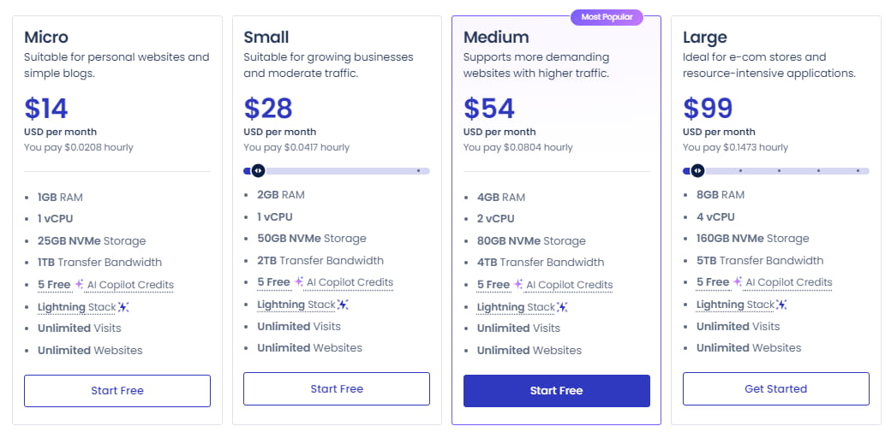Screen dimensions: 891x438
Task: Click the slider handle on the Small plan
Action: click(x=258, y=170)
